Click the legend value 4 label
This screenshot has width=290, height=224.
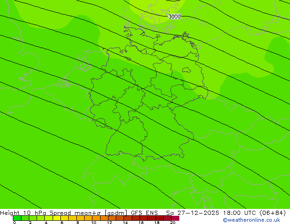[46, 223]
